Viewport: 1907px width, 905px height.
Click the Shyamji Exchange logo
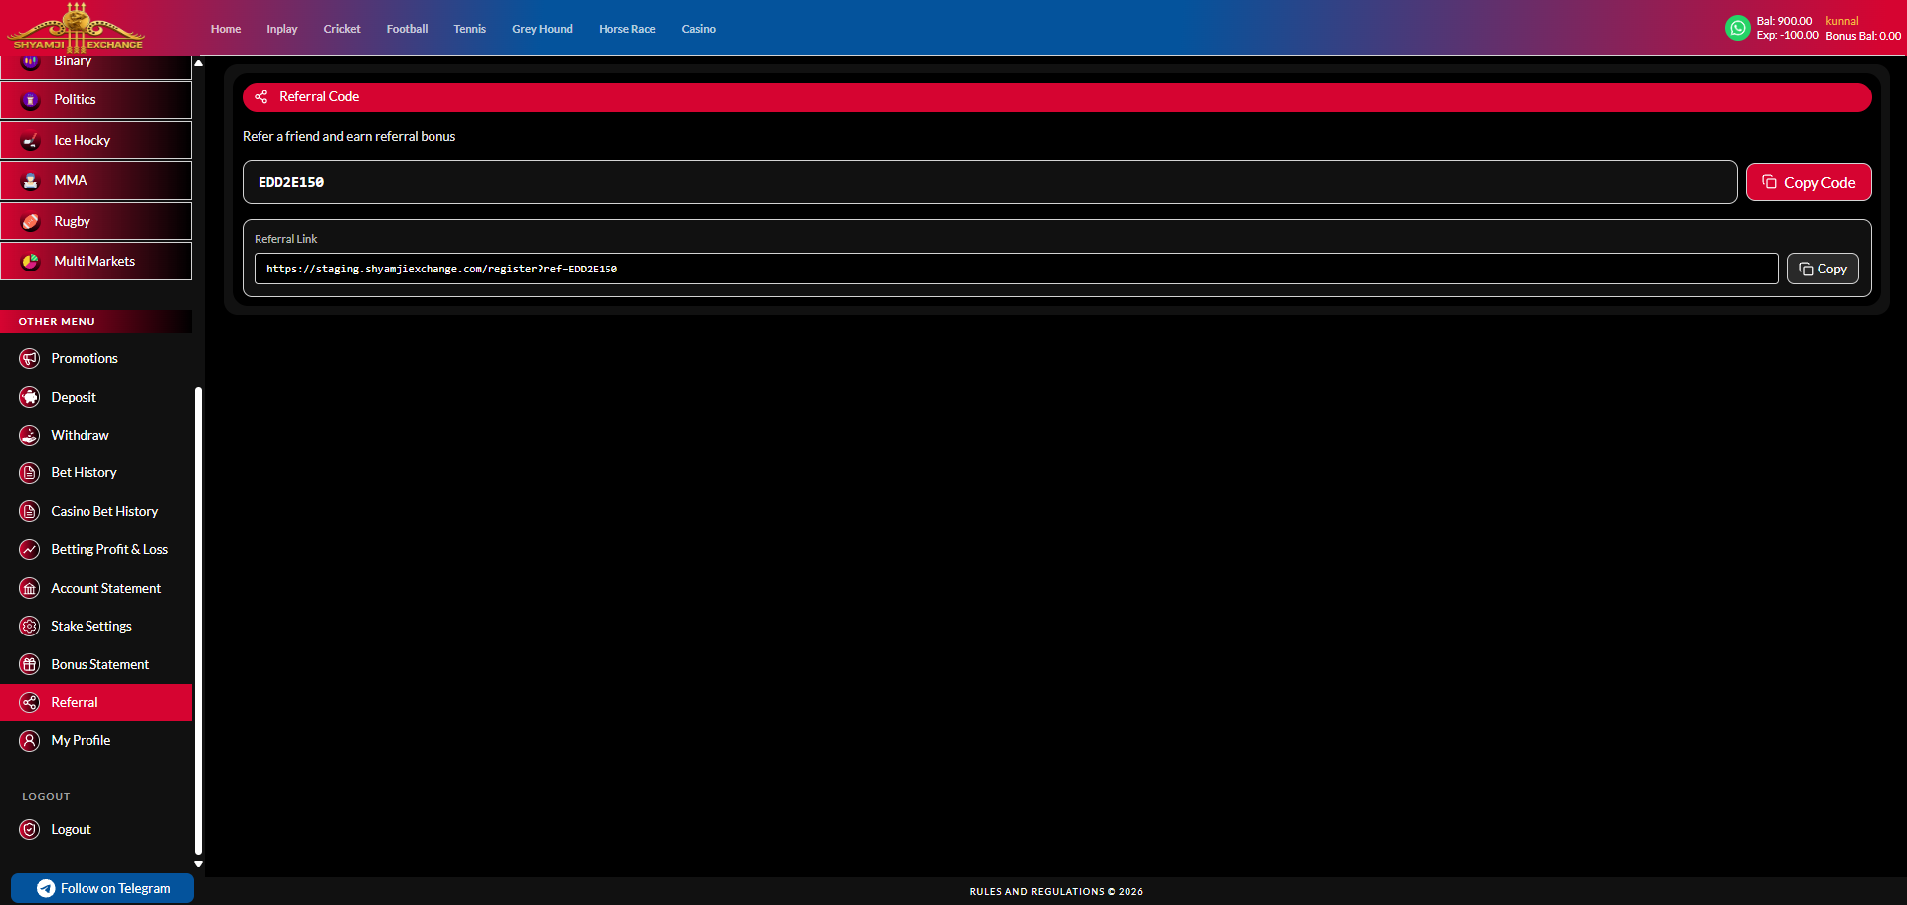click(x=77, y=28)
